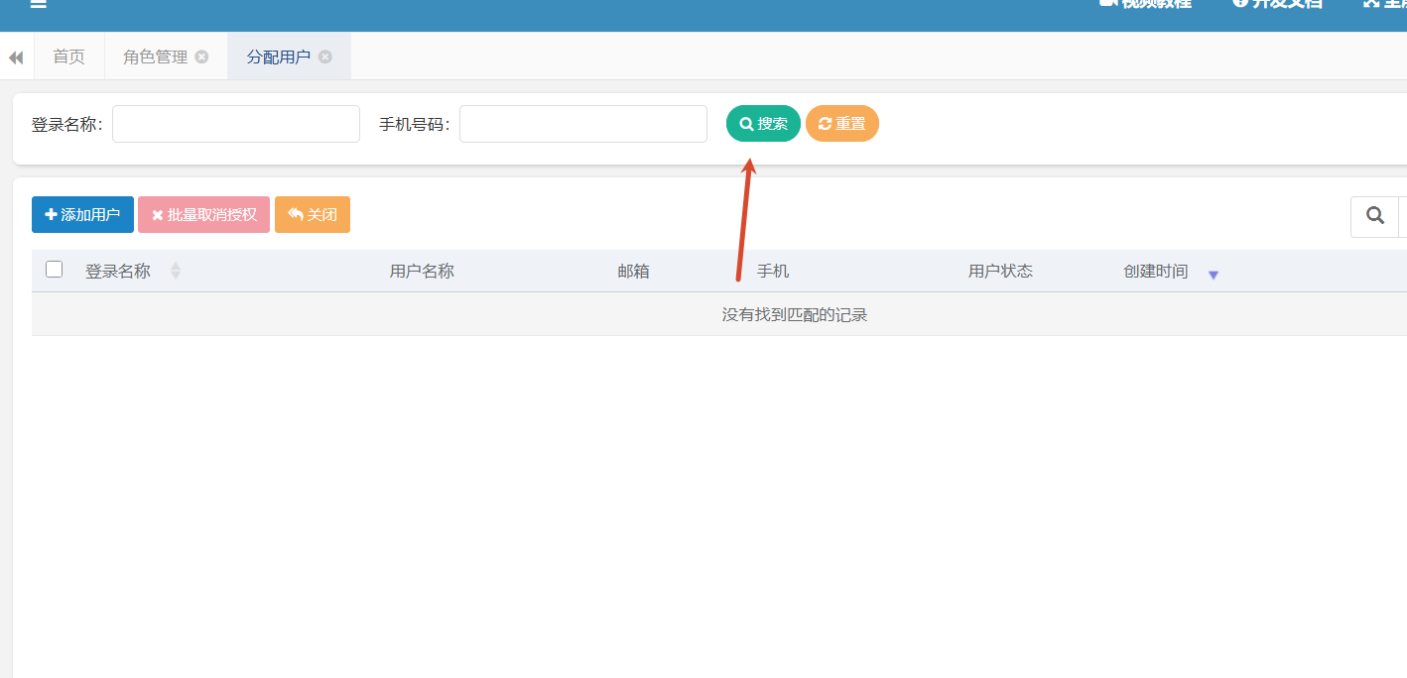Click the double-arrow tab scroll left icon

point(16,57)
